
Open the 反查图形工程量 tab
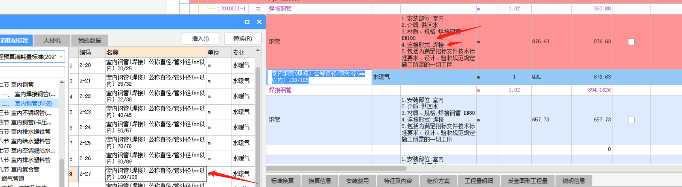click(528, 181)
